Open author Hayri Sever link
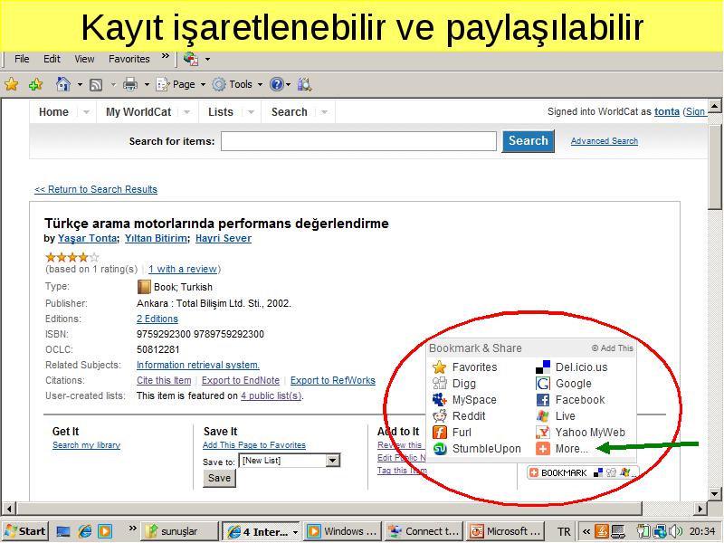This screenshot has width=724, height=543. point(224,238)
